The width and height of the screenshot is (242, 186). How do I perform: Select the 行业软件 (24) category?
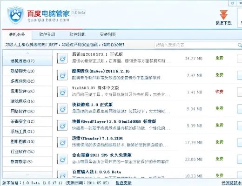point(27,152)
